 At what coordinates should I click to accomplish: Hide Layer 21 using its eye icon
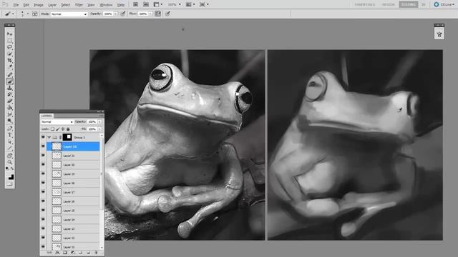pos(43,156)
